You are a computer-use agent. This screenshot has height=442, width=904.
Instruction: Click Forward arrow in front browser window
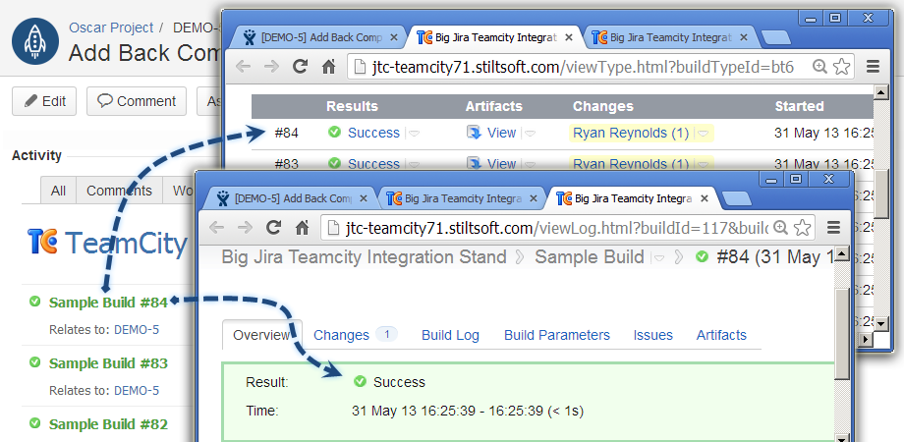click(x=245, y=228)
